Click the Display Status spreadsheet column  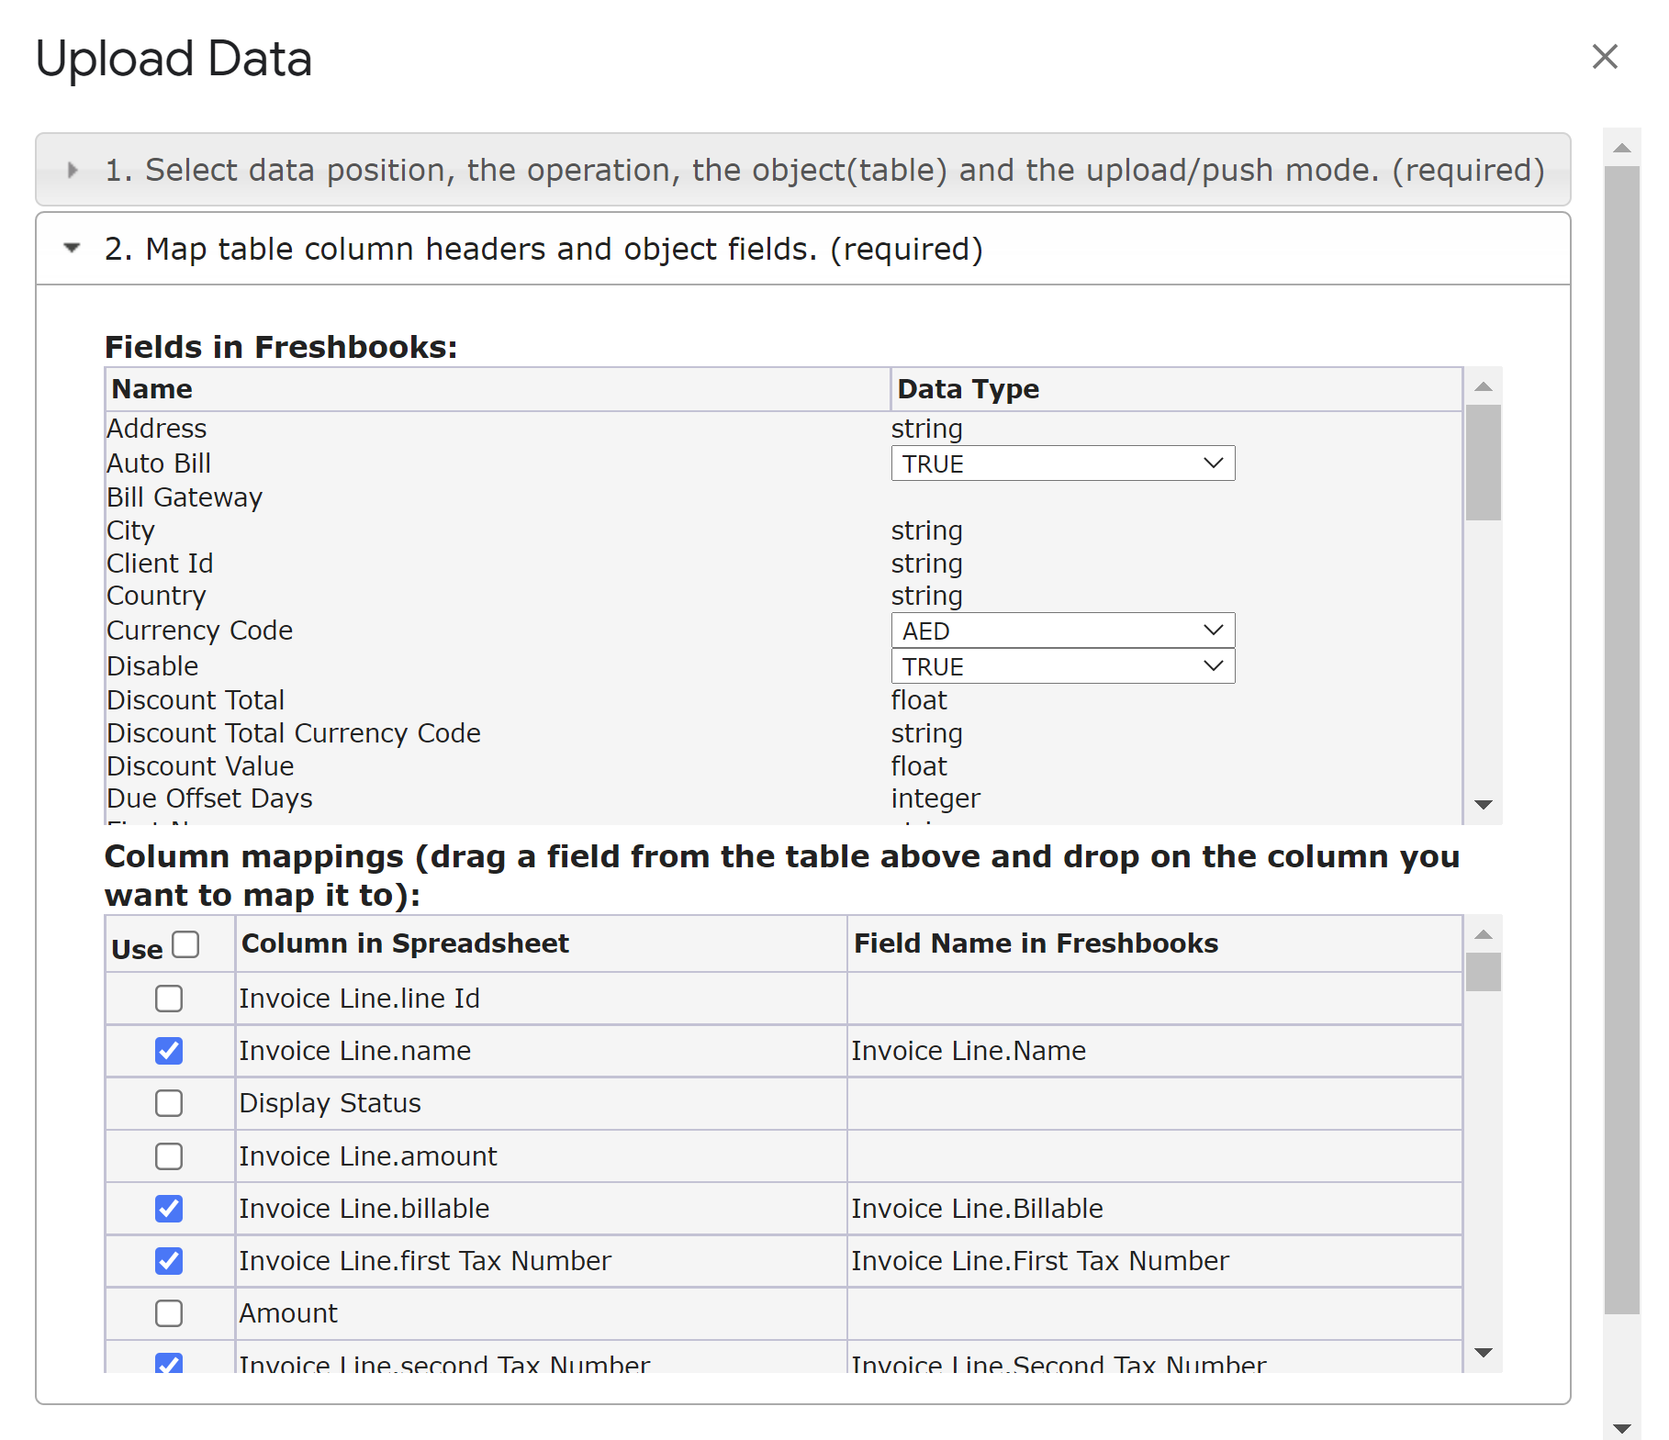541,1103
